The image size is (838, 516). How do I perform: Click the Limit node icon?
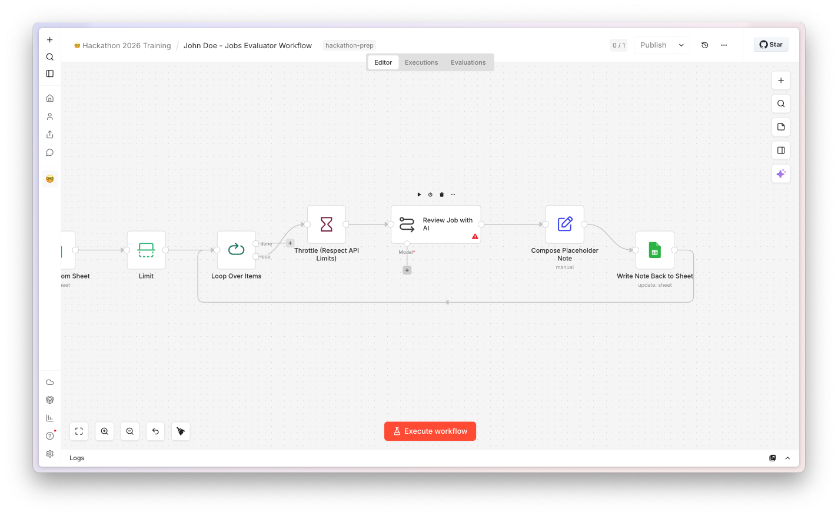pyautogui.click(x=146, y=250)
